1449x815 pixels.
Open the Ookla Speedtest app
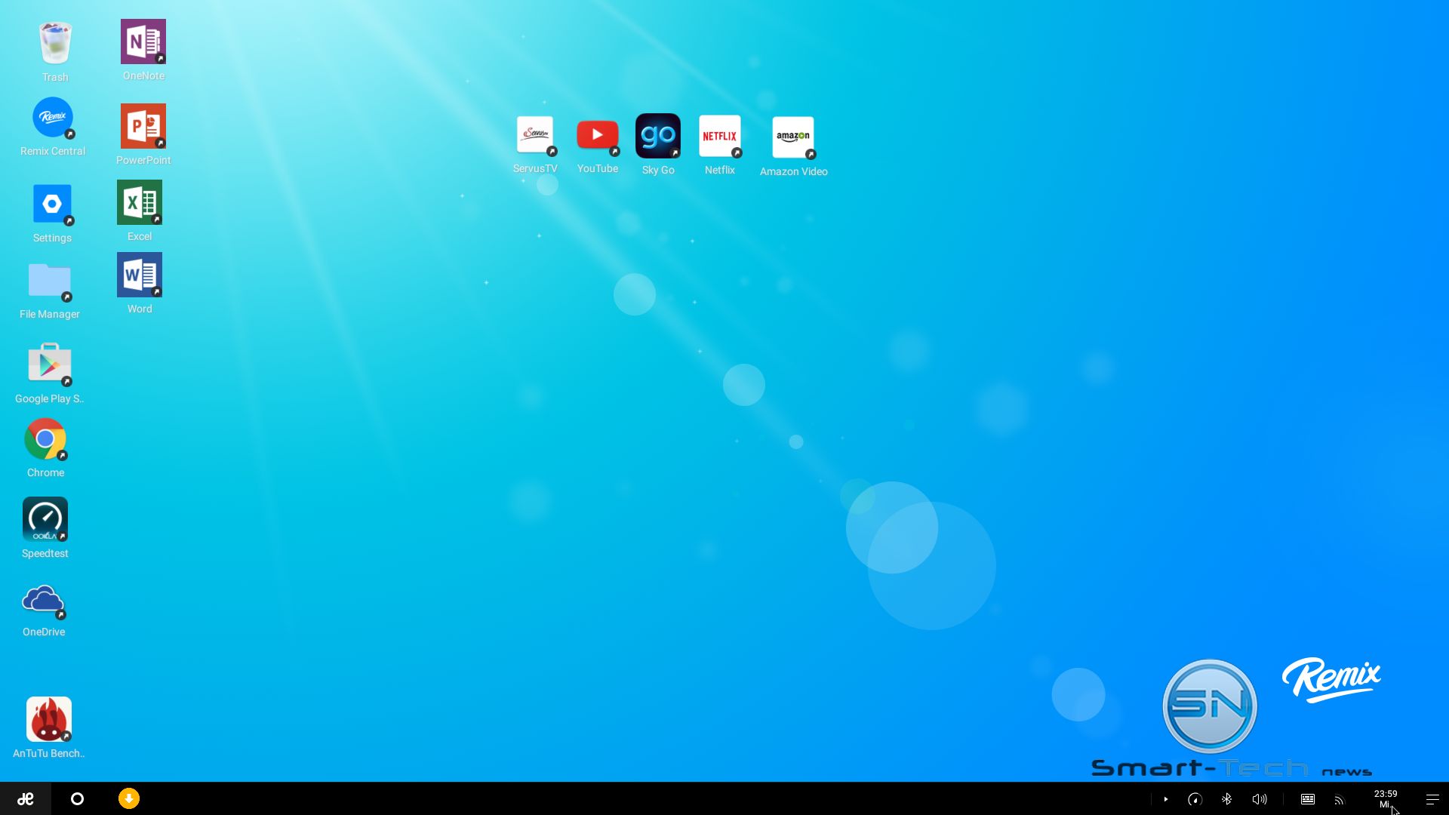[x=45, y=519]
